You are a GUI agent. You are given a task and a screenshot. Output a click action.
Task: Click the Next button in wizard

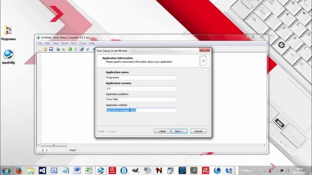pyautogui.click(x=179, y=131)
